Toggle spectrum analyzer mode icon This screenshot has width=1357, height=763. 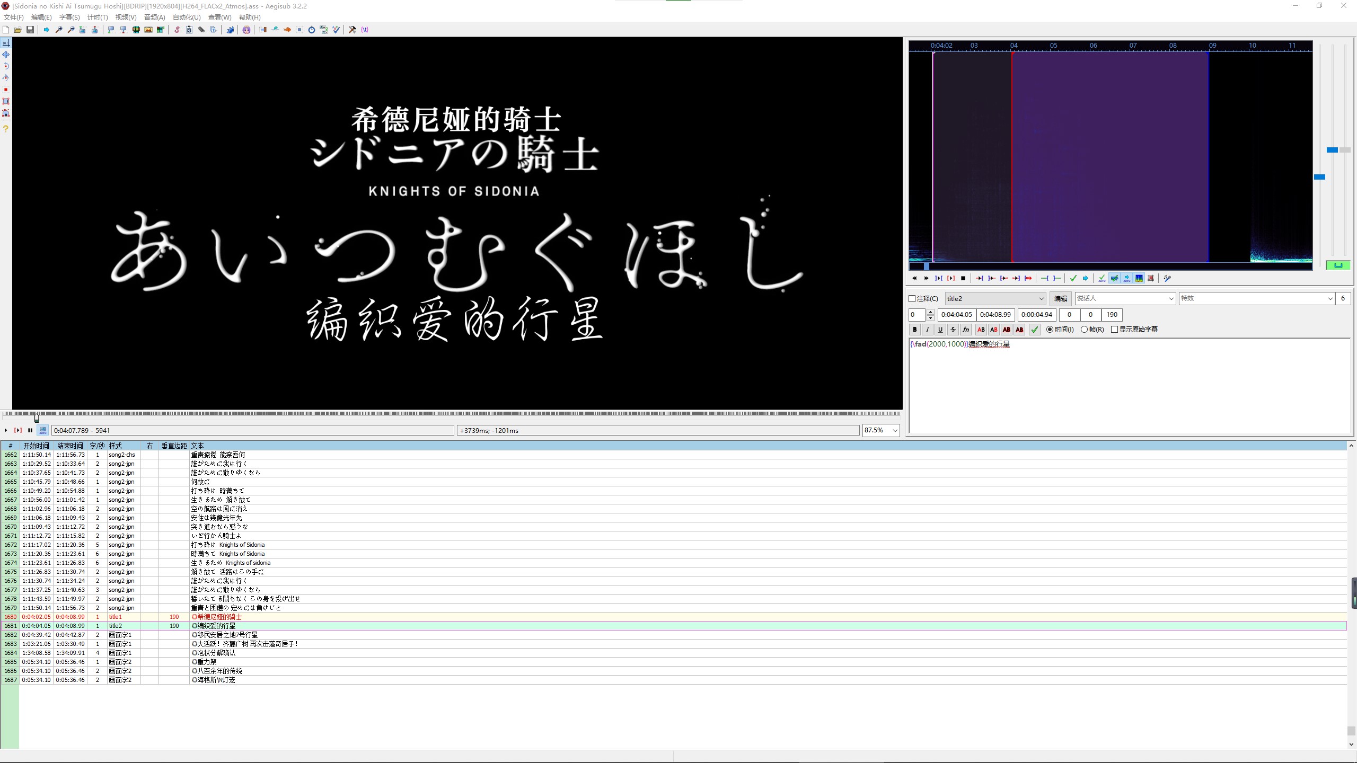[1139, 278]
